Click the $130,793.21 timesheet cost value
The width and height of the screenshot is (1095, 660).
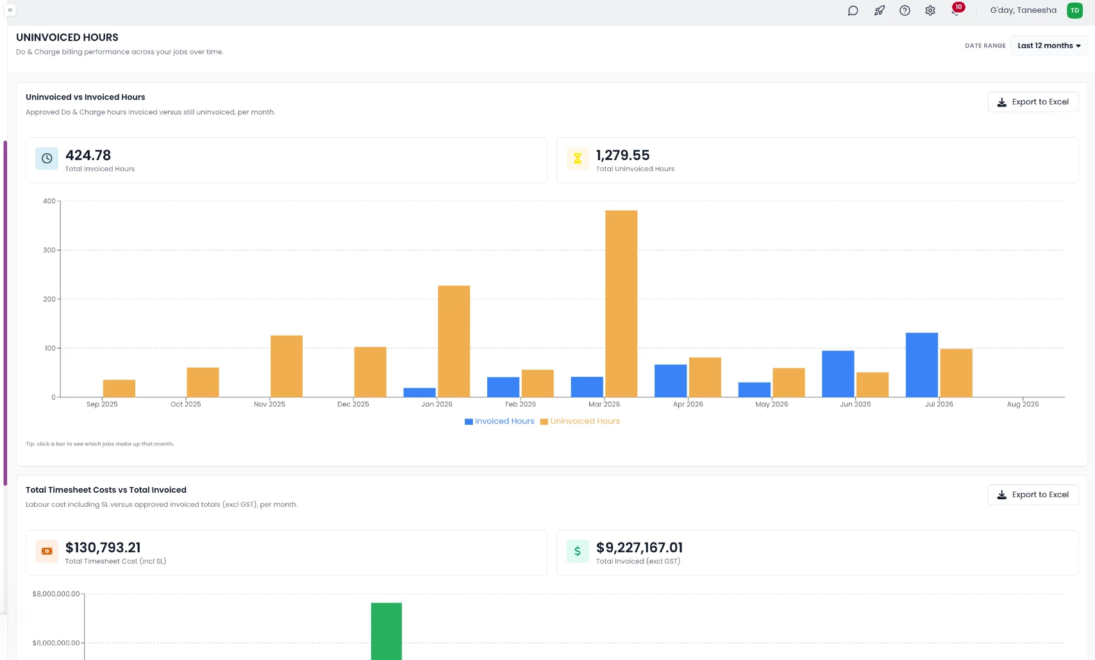pyautogui.click(x=103, y=548)
